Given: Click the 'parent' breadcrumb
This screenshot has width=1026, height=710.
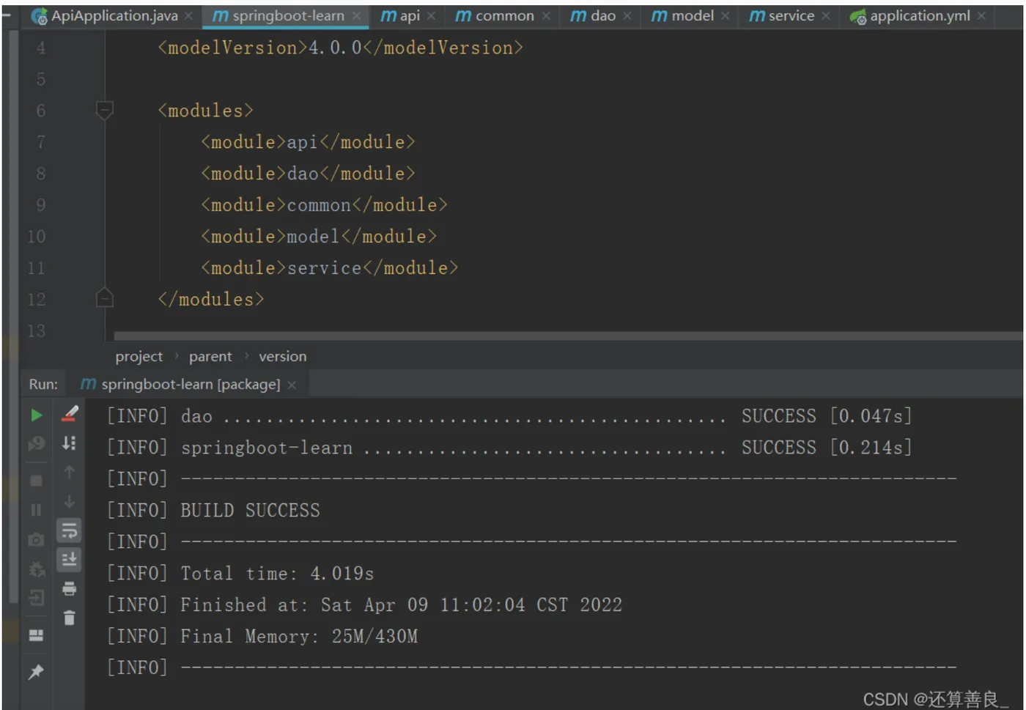Looking at the screenshot, I should click(x=210, y=357).
